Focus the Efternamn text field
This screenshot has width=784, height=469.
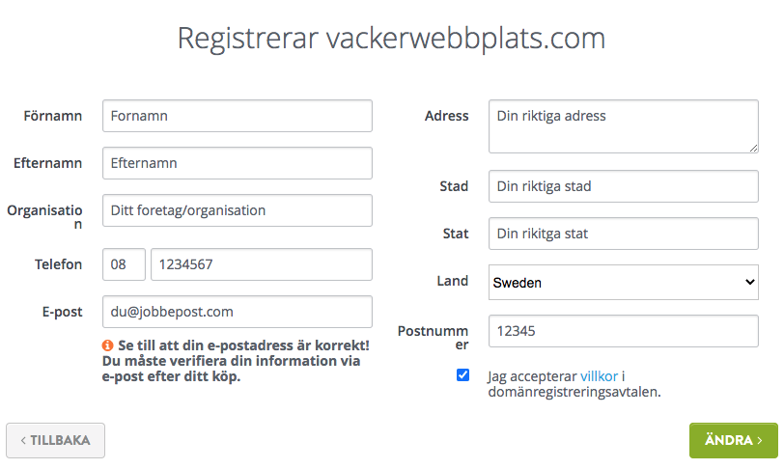pyautogui.click(x=238, y=163)
